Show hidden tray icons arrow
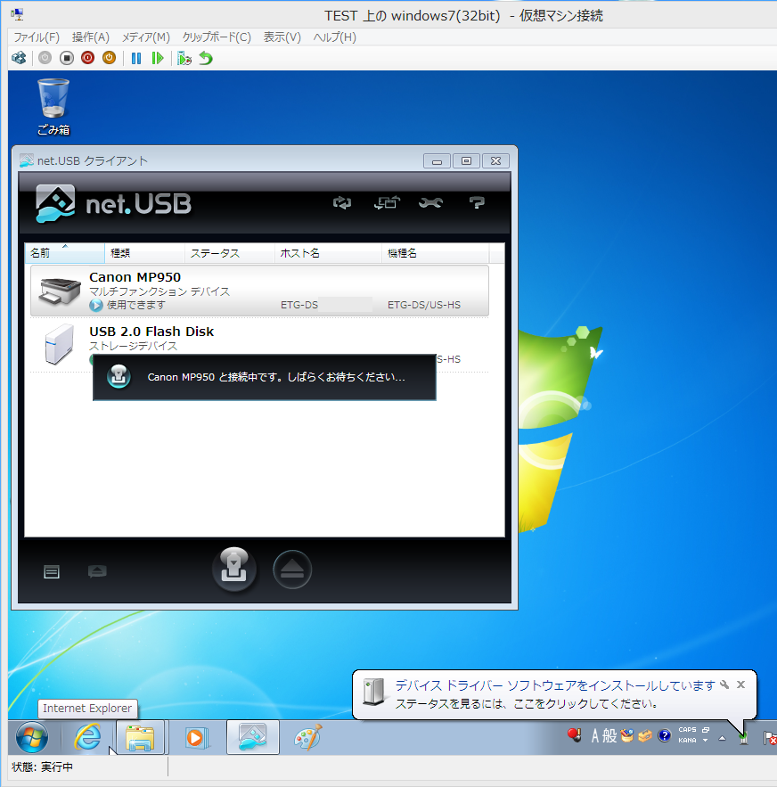 tap(722, 738)
